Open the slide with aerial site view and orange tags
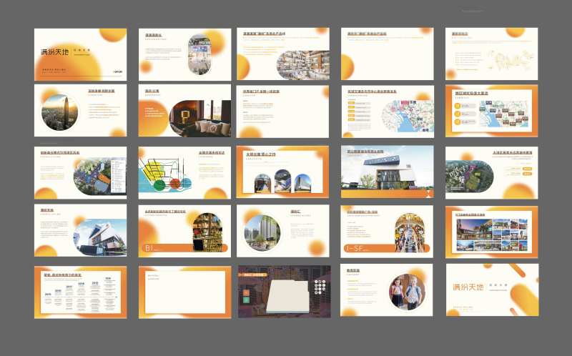The width and height of the screenshot is (572, 356). (491, 173)
